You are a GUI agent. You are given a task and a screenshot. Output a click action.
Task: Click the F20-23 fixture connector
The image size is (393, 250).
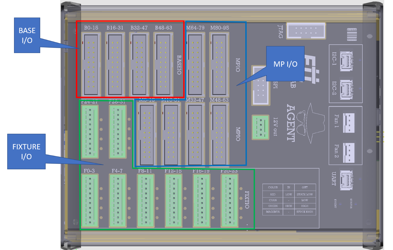pyautogui.click(x=230, y=201)
